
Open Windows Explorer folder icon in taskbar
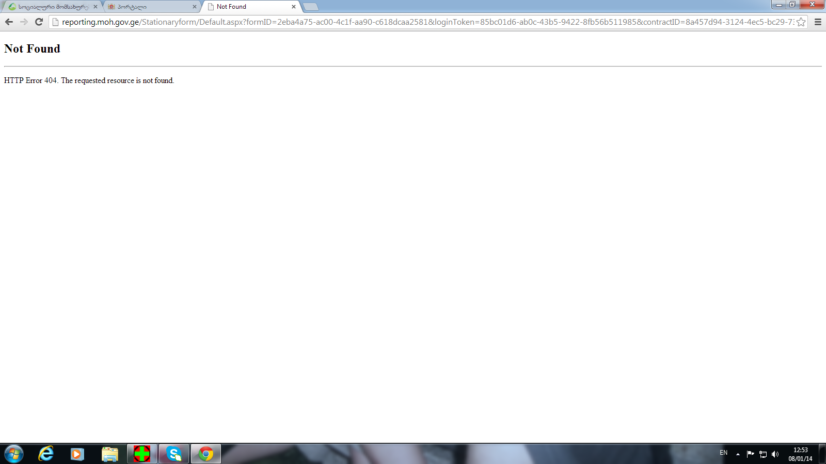point(109,454)
